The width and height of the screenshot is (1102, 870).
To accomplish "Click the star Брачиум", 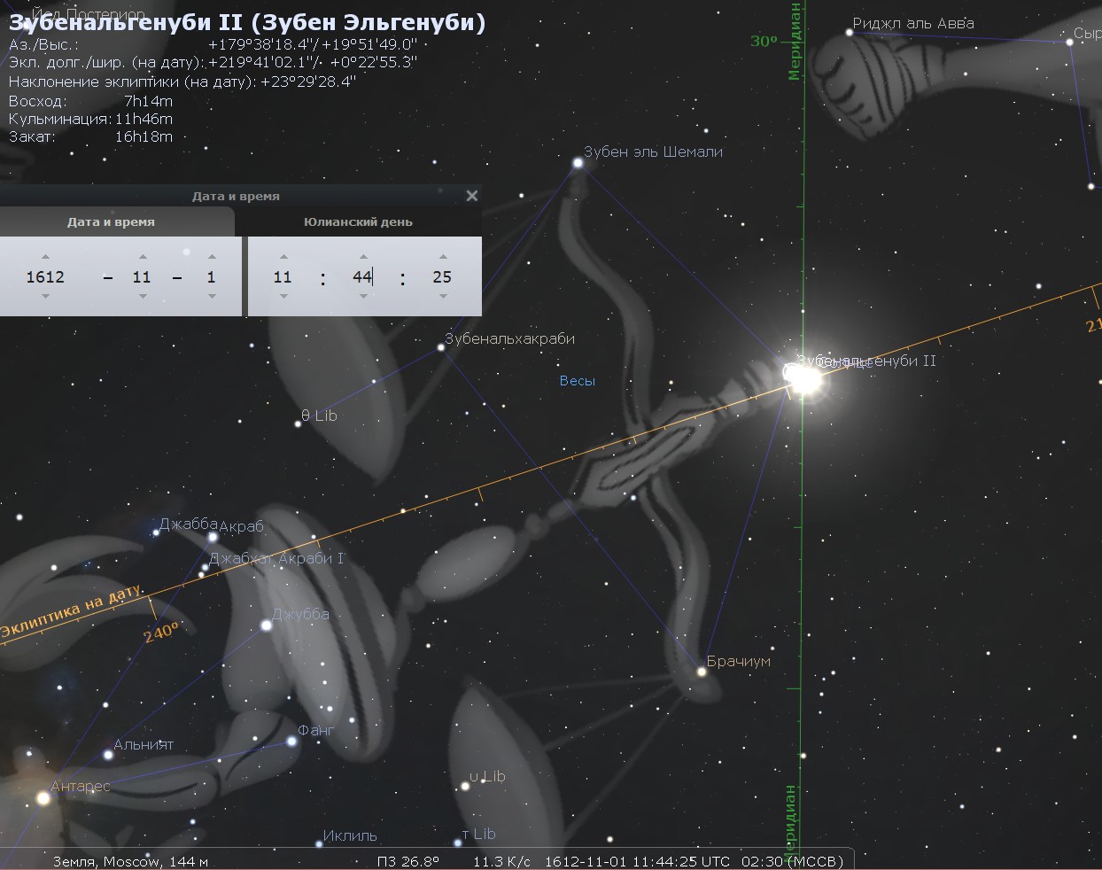I will point(702,672).
